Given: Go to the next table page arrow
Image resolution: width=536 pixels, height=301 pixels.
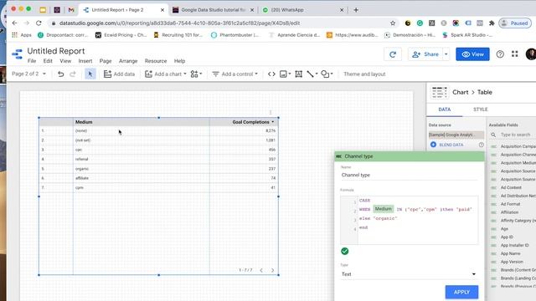Looking at the screenshot, I should (272, 270).
